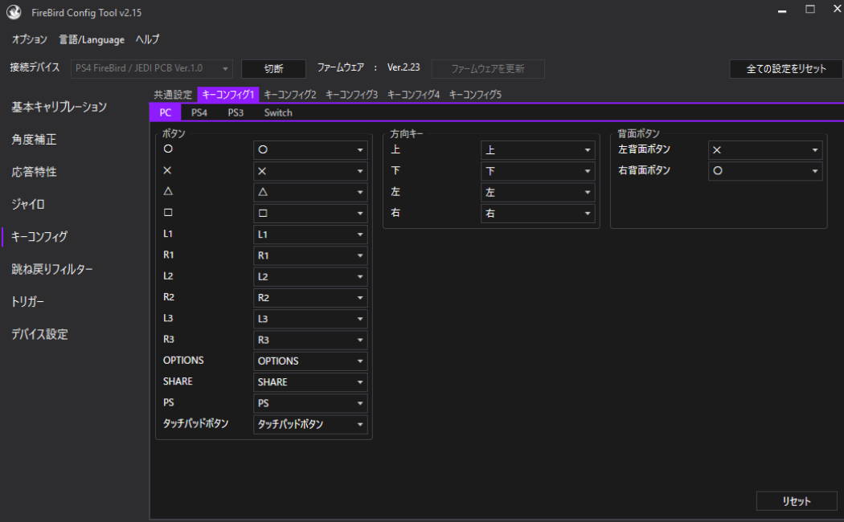The width and height of the screenshot is (844, 522).
Task: Switch to the 共通設定 tab
Action: tap(173, 95)
